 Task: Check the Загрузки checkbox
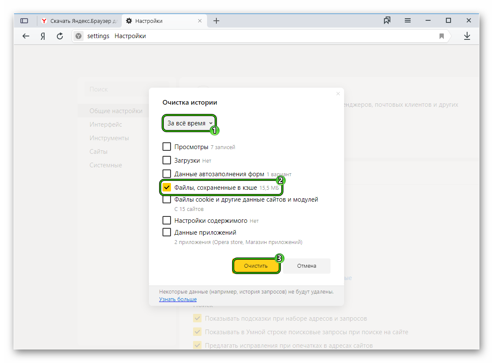click(167, 160)
